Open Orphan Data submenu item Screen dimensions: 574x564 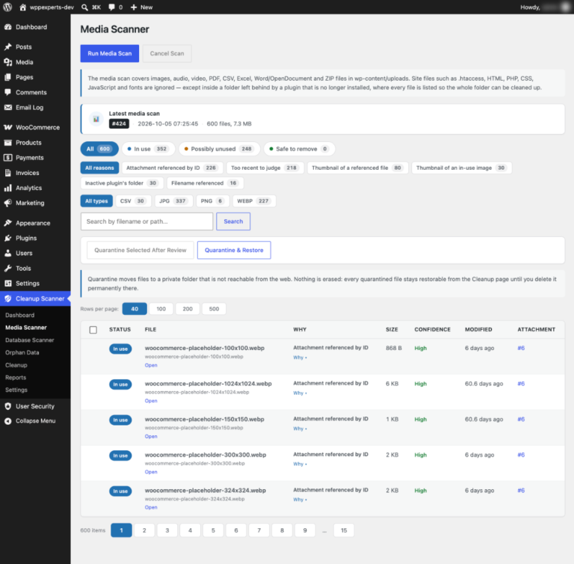tap(22, 352)
